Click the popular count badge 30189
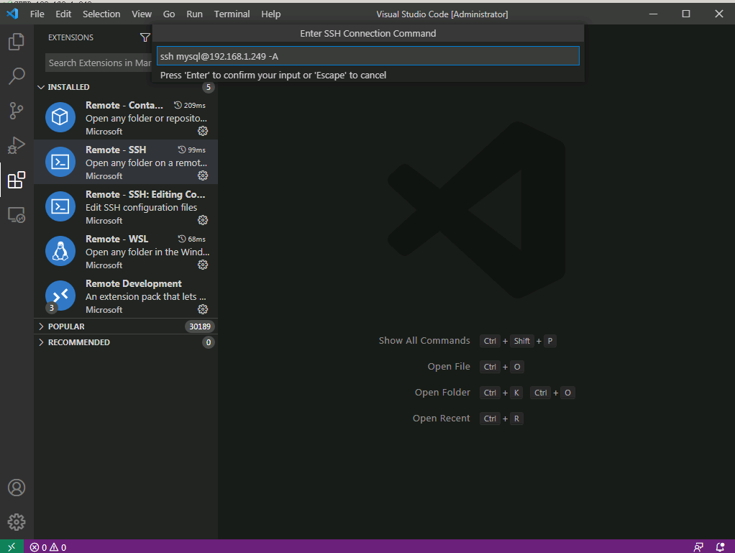The image size is (735, 553). click(x=200, y=326)
